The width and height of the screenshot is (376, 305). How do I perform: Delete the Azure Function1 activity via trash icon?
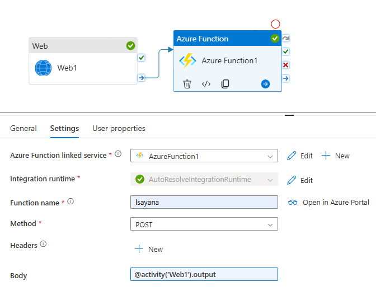coord(187,84)
